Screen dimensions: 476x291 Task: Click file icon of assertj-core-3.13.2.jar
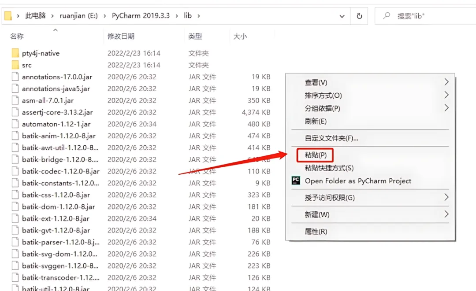[15, 112]
